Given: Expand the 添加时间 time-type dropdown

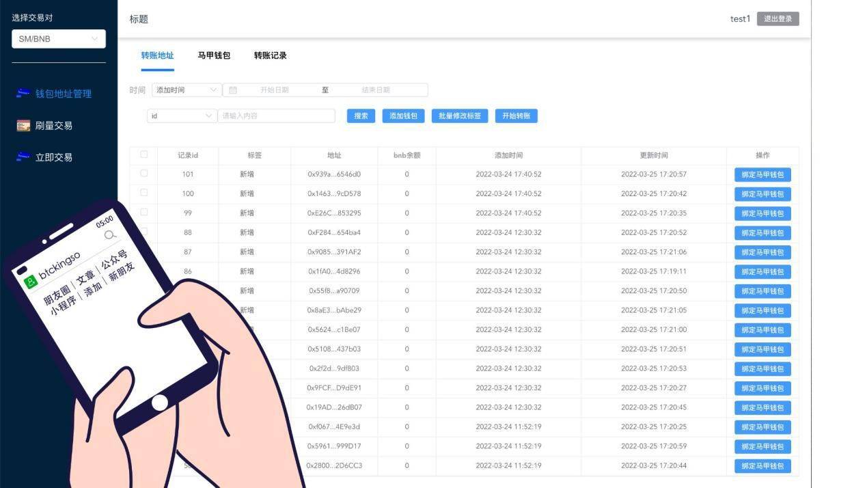Looking at the screenshot, I should pos(186,90).
